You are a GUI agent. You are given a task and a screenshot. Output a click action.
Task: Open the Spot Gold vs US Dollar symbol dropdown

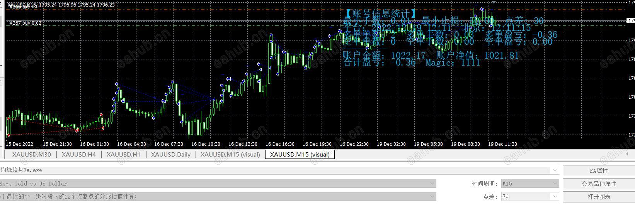[x=432, y=184]
